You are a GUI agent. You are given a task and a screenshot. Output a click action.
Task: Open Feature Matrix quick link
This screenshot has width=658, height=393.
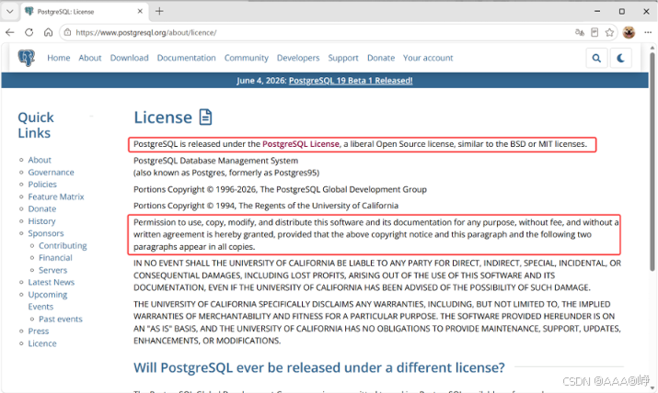56,196
